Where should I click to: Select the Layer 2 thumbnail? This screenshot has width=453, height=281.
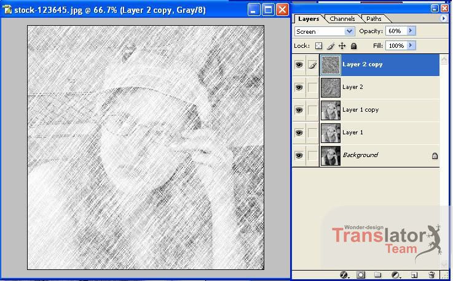click(331, 88)
